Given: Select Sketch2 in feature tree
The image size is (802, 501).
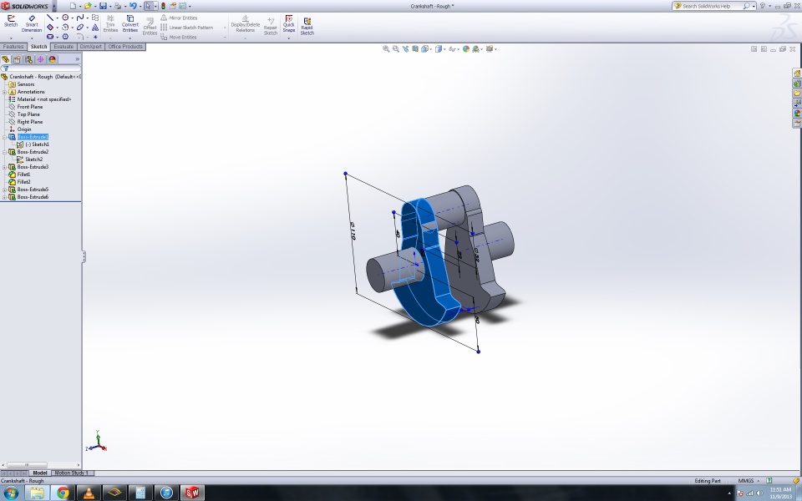Looking at the screenshot, I should [x=33, y=159].
